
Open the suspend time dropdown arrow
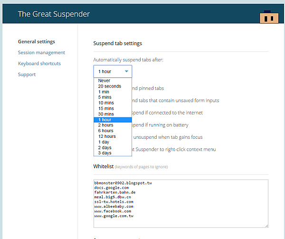(x=126, y=71)
